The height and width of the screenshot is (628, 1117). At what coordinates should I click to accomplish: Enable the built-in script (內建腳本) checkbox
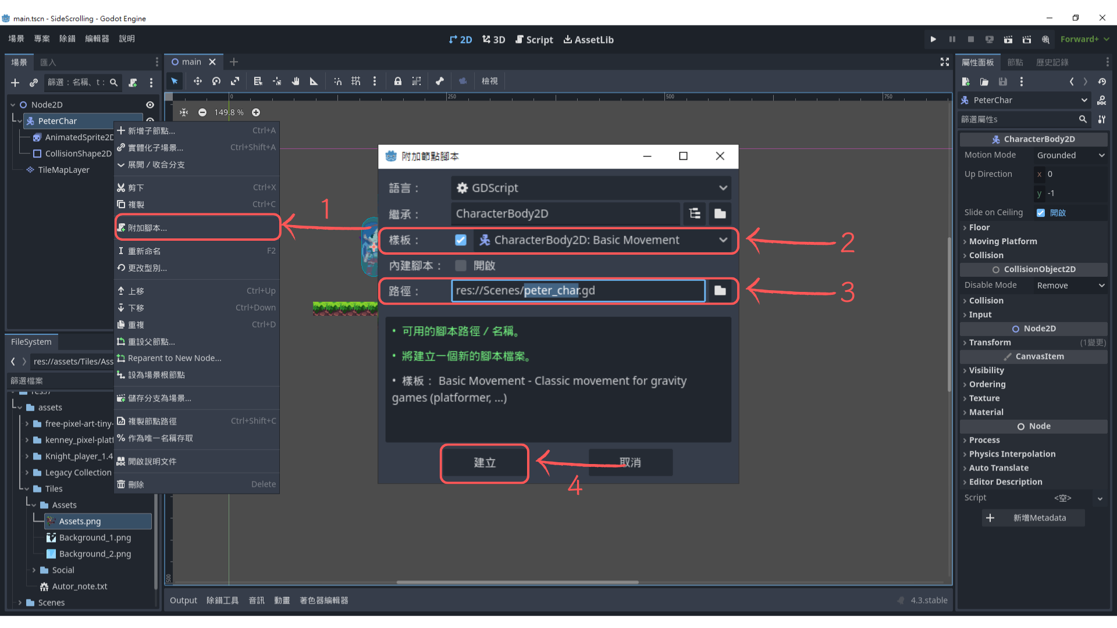tap(461, 266)
